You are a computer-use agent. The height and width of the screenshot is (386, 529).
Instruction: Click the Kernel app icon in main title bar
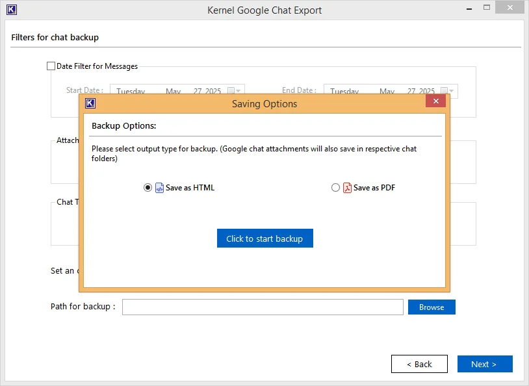coord(12,10)
